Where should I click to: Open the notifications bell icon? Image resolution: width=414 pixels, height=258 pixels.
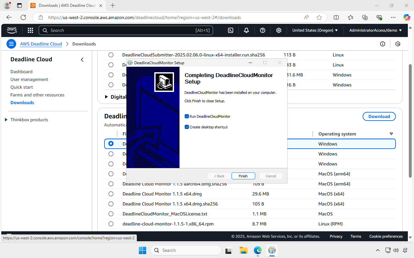246,30
